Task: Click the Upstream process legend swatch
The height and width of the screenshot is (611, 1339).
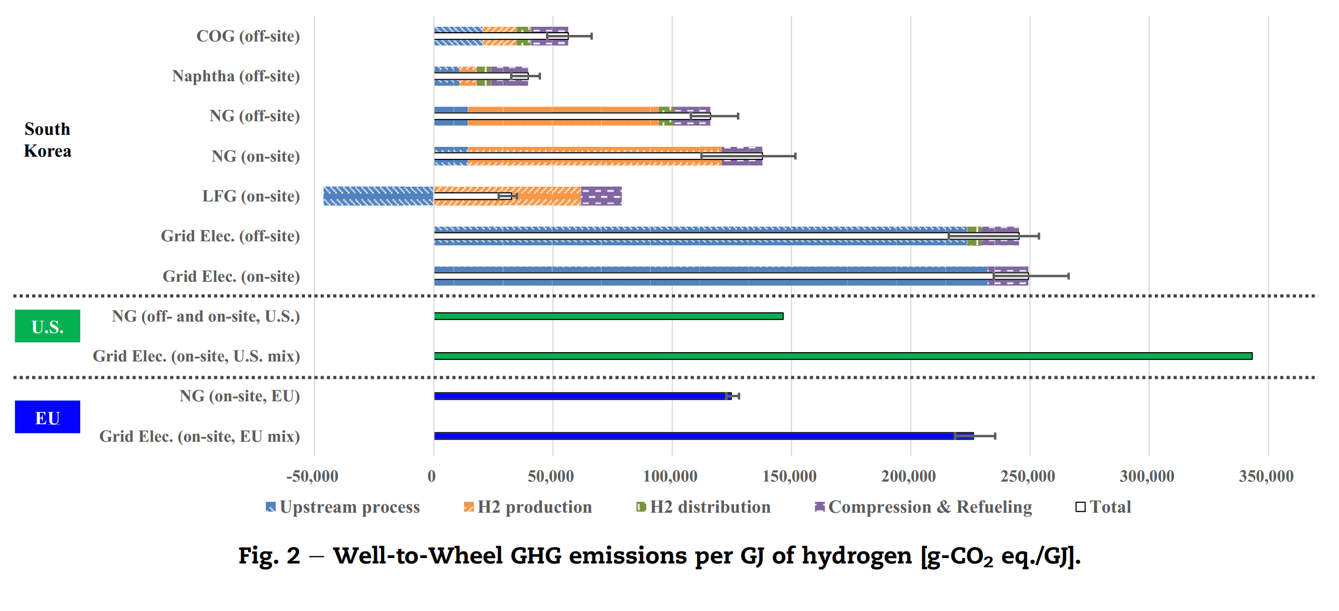Action: (x=270, y=507)
